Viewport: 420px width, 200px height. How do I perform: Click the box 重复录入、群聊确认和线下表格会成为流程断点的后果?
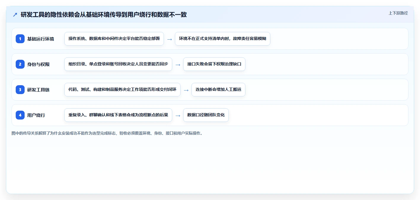(118, 115)
